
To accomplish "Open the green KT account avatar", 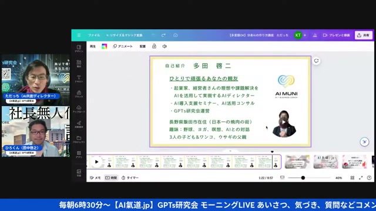I will tap(298, 35).
